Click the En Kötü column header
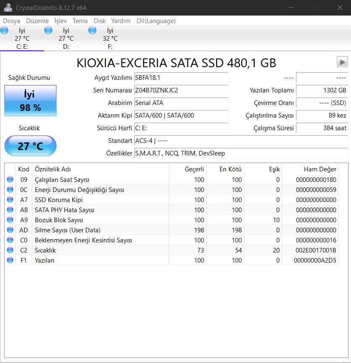 pos(225,169)
